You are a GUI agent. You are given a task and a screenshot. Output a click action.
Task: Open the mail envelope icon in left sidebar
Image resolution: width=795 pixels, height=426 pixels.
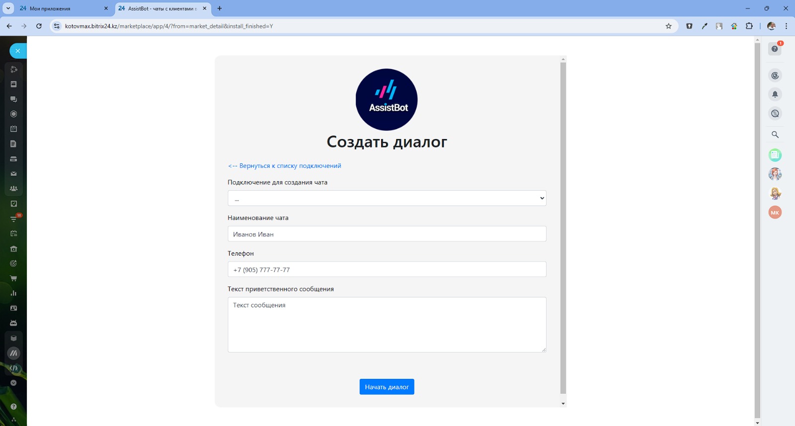point(13,174)
